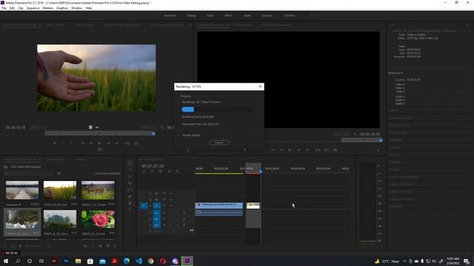The image size is (474, 266).
Task: Open Source monitor playback resolution dropdown
Action: pyautogui.click(x=150, y=128)
